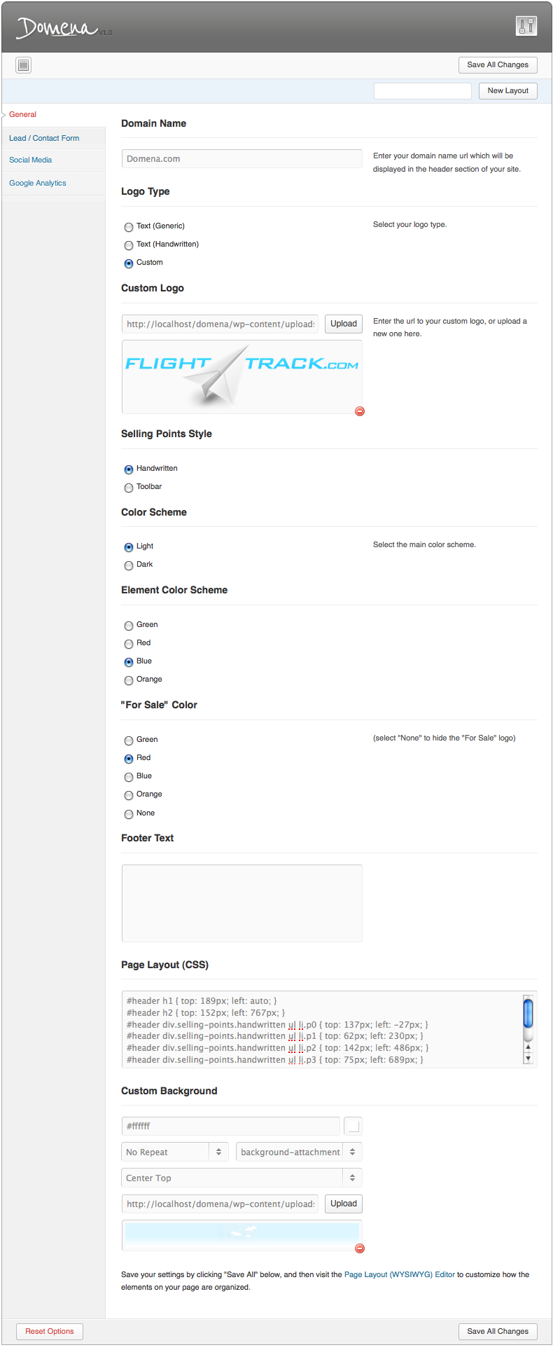Open the background-attachment dropdown

coord(299,1152)
